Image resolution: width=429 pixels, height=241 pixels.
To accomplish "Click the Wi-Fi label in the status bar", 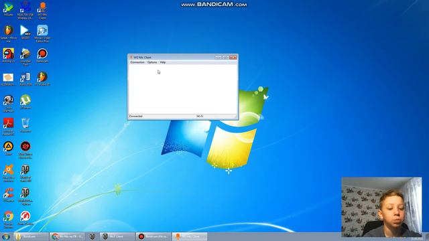I will (200, 116).
